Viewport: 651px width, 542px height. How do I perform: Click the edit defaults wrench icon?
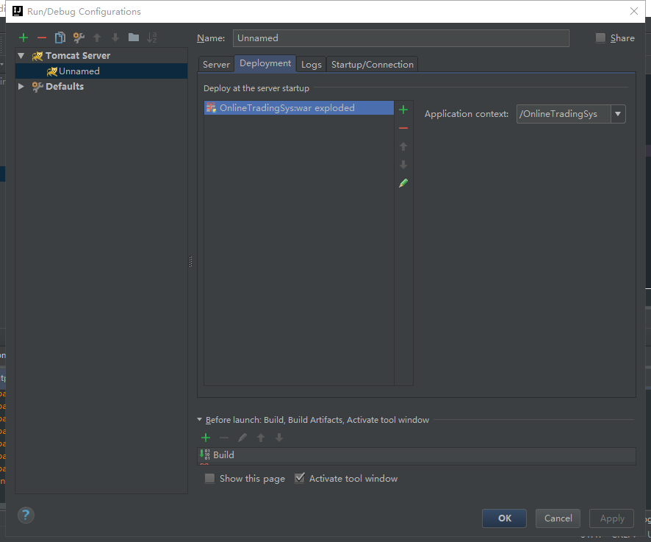click(x=79, y=38)
